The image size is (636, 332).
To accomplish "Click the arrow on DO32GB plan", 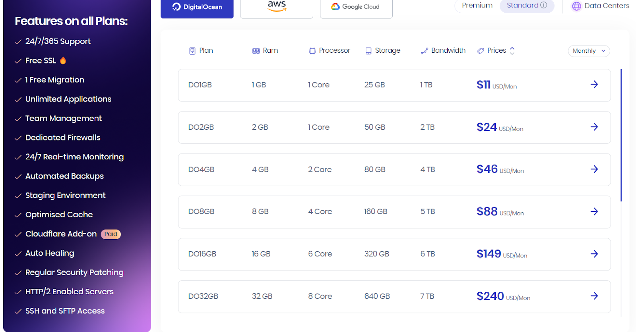I will tap(594, 296).
